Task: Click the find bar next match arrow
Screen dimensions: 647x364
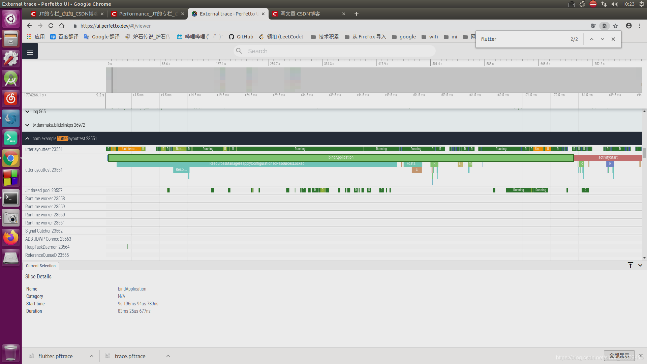Action: click(x=602, y=39)
